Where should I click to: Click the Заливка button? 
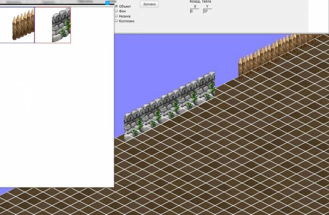click(149, 4)
